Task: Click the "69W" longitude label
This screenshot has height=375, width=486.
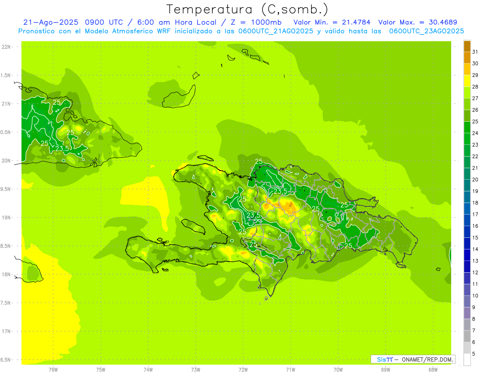Action: (x=386, y=370)
